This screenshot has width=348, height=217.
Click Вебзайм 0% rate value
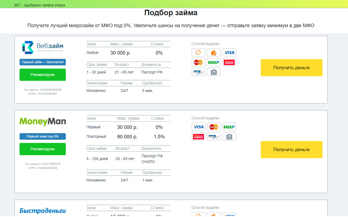coord(159,53)
